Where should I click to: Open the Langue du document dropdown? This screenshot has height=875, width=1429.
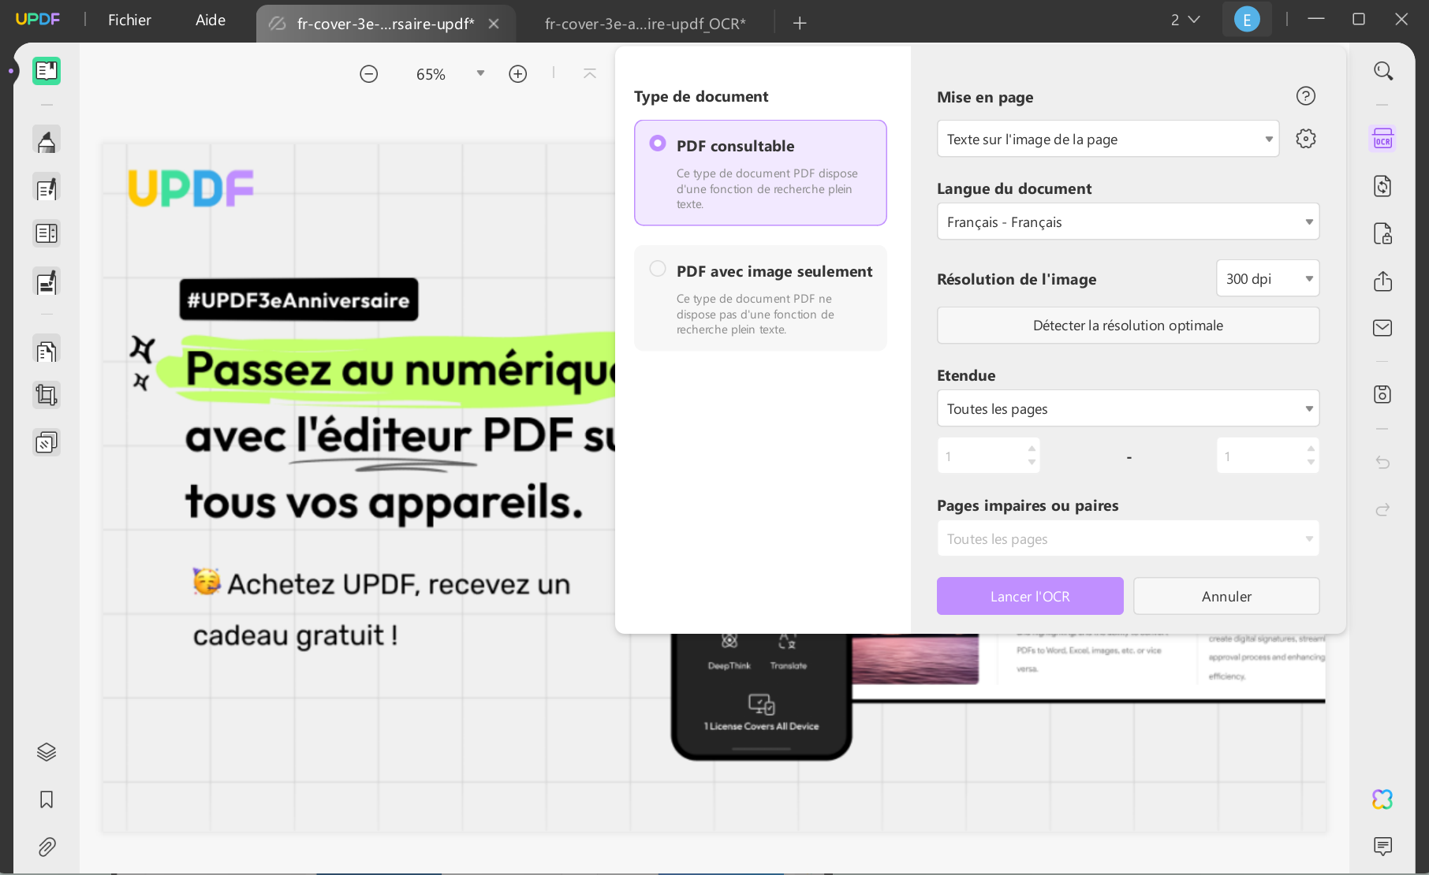tap(1128, 222)
